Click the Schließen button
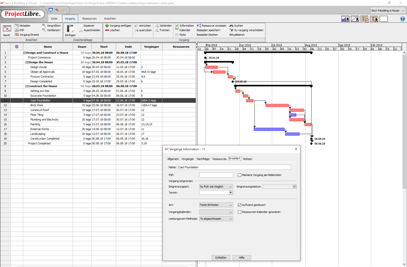The width and height of the screenshot is (407, 267). tap(221, 257)
